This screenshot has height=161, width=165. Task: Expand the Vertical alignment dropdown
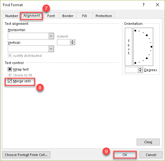click(x=51, y=49)
